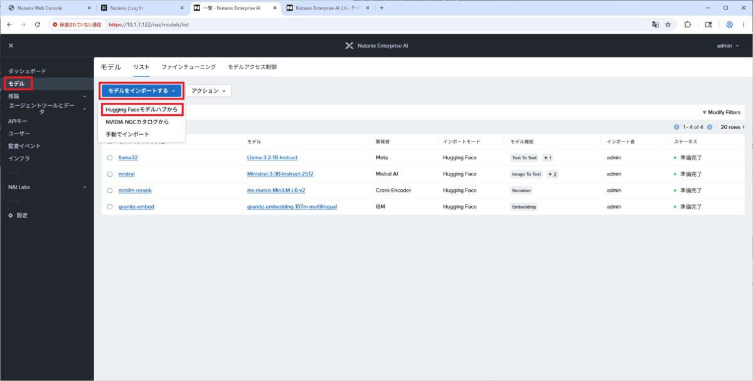Open the Llama-3.2-1B-Instruct link
The image size is (753, 381).
coord(272,158)
